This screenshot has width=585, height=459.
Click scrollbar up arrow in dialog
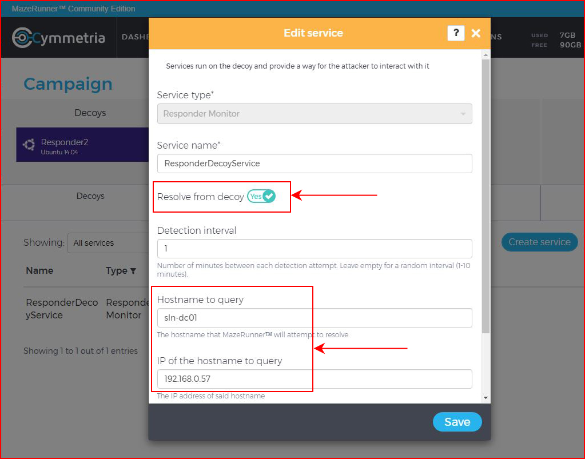pyautogui.click(x=485, y=55)
